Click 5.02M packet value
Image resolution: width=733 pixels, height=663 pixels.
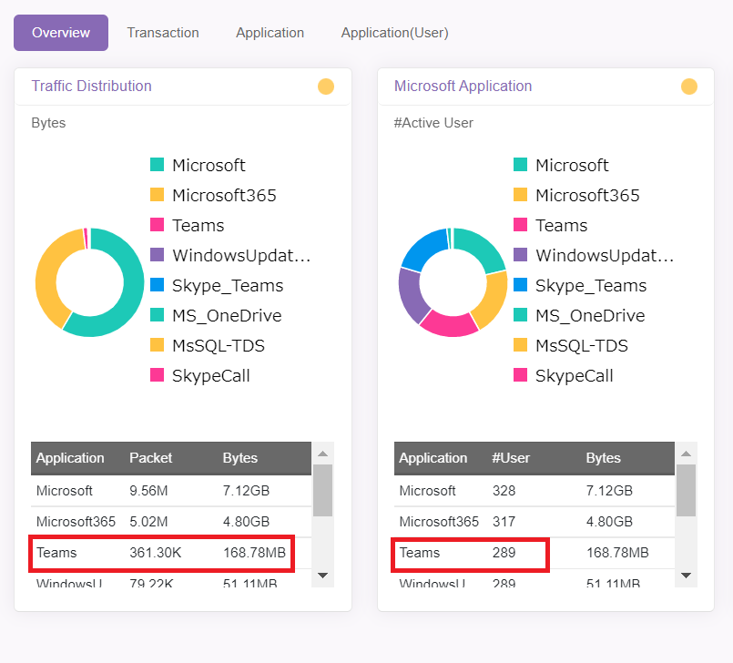(148, 521)
